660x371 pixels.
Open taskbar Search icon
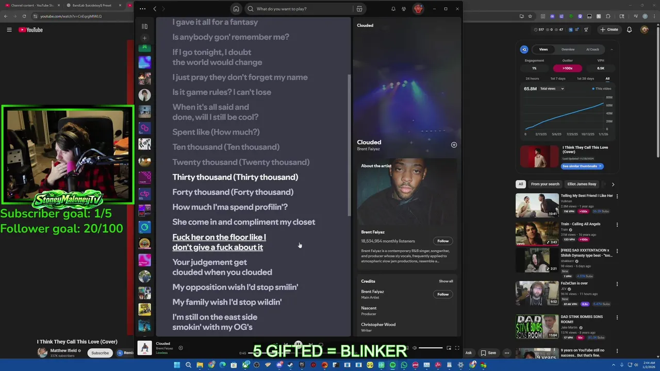pos(188,365)
